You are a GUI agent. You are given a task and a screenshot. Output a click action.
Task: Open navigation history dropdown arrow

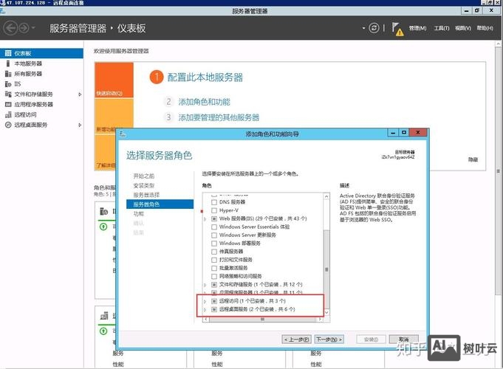click(33, 28)
